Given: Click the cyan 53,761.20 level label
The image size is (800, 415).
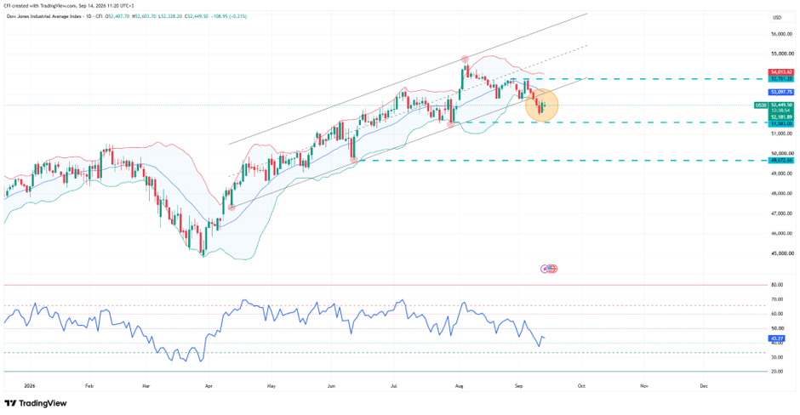Looking at the screenshot, I should 781,79.
